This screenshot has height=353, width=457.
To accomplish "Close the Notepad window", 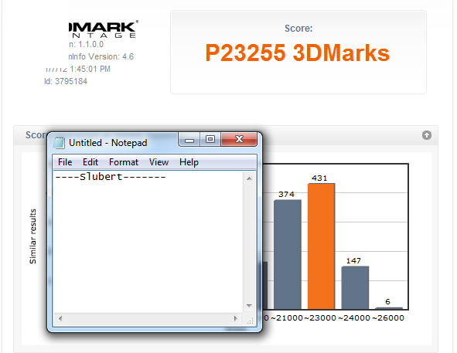I will coord(239,140).
